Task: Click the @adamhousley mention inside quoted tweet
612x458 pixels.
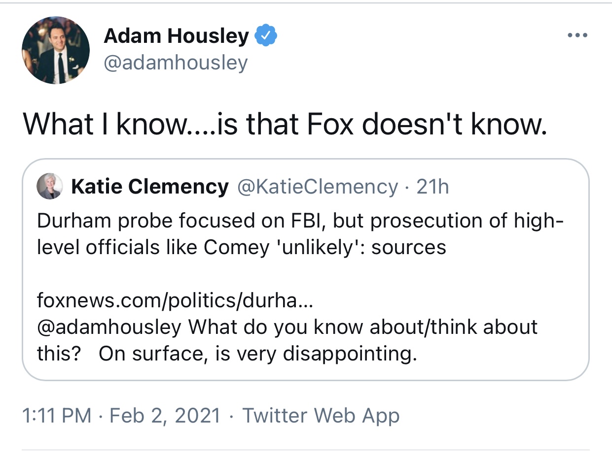Action: (x=109, y=327)
